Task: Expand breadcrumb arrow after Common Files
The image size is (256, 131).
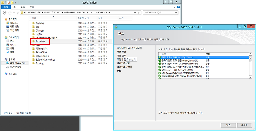Action: [x=42, y=13]
